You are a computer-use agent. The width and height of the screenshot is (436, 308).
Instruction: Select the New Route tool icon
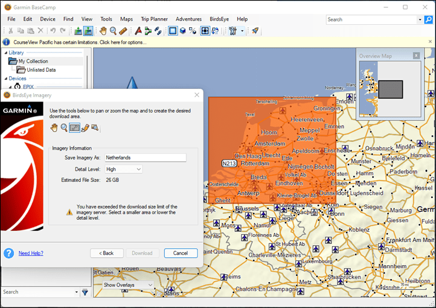(148, 31)
